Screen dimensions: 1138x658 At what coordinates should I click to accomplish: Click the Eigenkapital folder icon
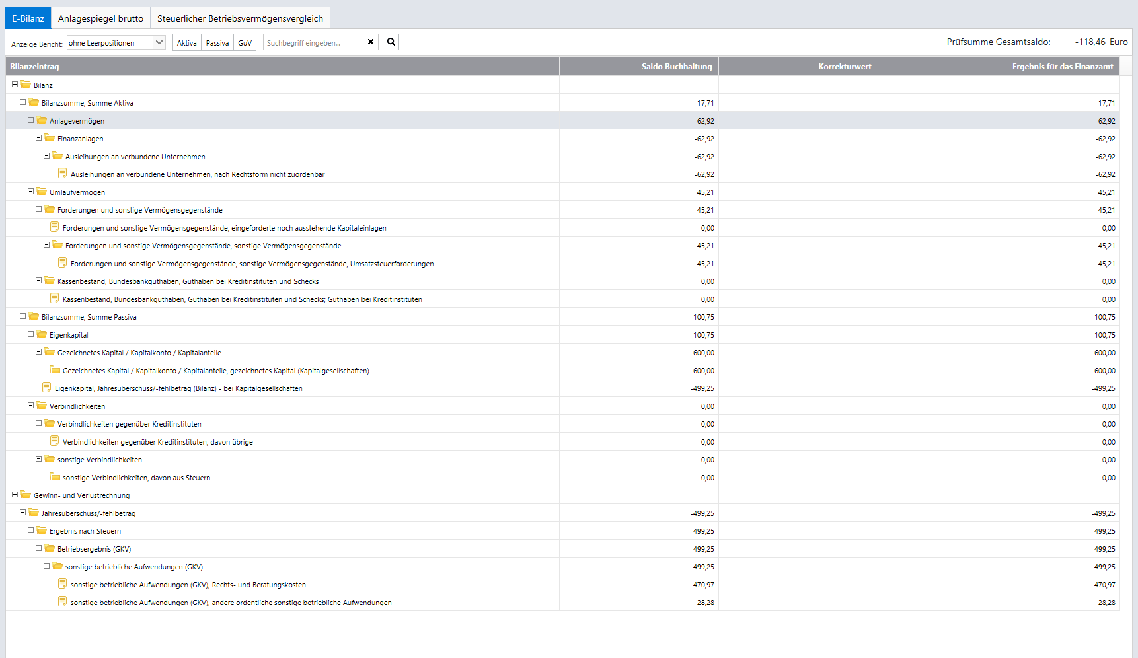[42, 335]
